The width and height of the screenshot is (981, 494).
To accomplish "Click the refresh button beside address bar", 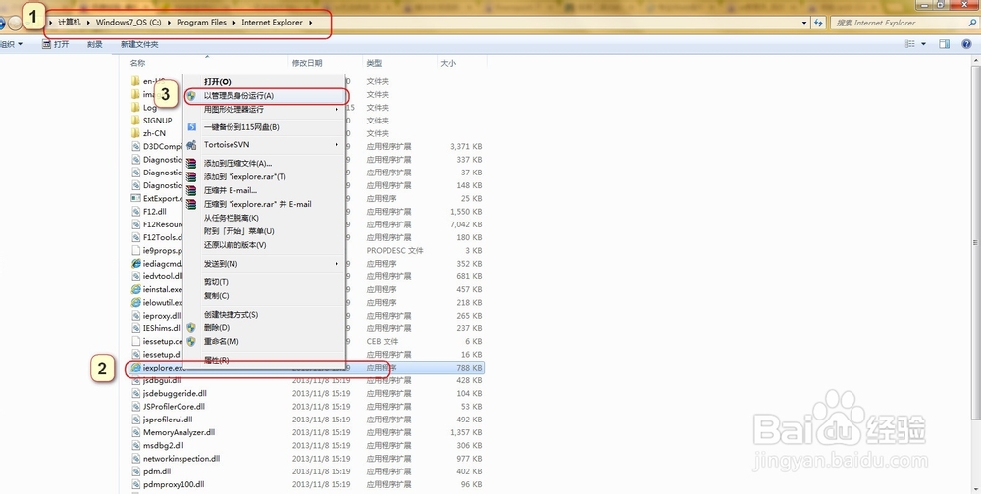I will click(818, 23).
